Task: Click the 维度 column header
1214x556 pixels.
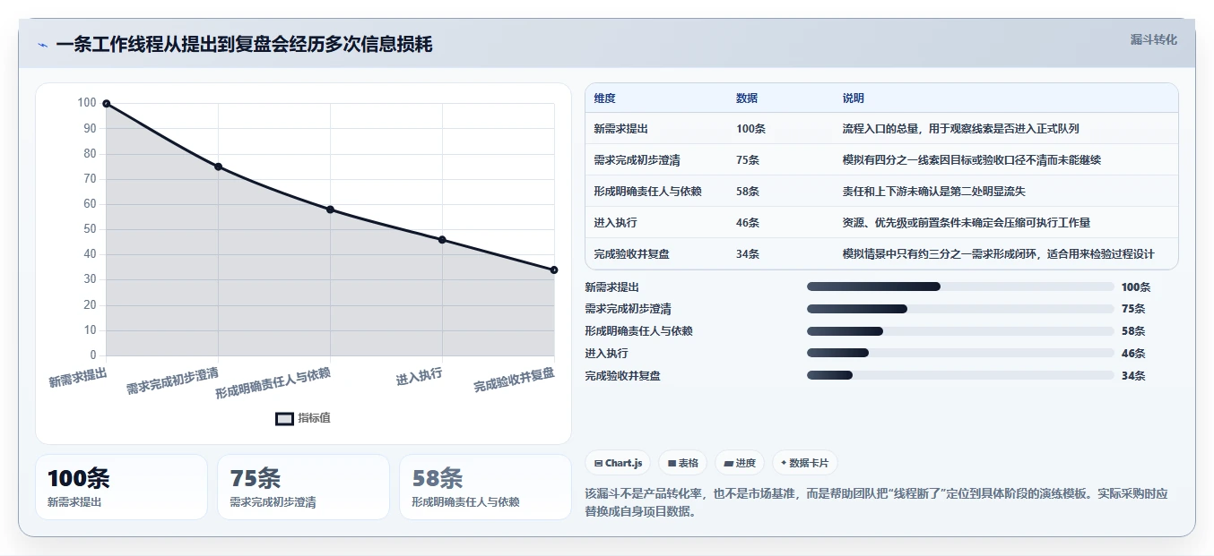Action: tap(604, 98)
